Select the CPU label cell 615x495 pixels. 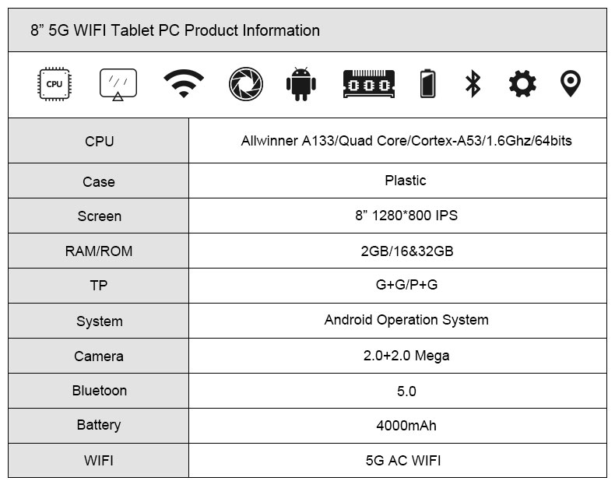point(98,141)
